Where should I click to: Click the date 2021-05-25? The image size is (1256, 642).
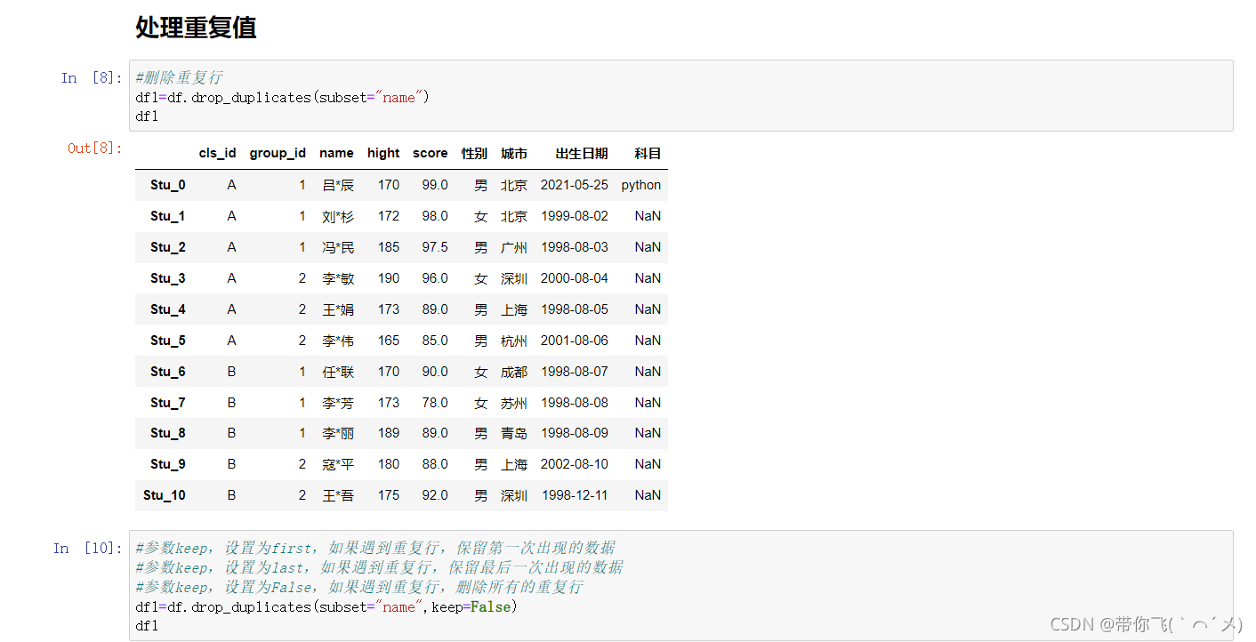tap(575, 185)
